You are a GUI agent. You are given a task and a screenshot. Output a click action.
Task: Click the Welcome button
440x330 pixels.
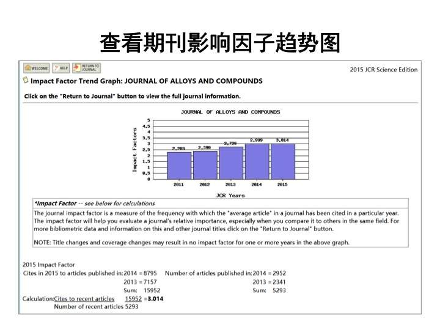click(37, 68)
